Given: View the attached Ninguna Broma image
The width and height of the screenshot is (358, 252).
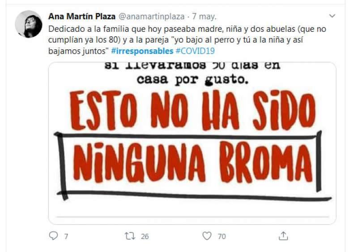Looking at the screenshot, I should coord(192,143).
